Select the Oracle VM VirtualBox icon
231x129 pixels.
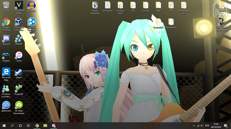pyautogui.click(x=19, y=24)
